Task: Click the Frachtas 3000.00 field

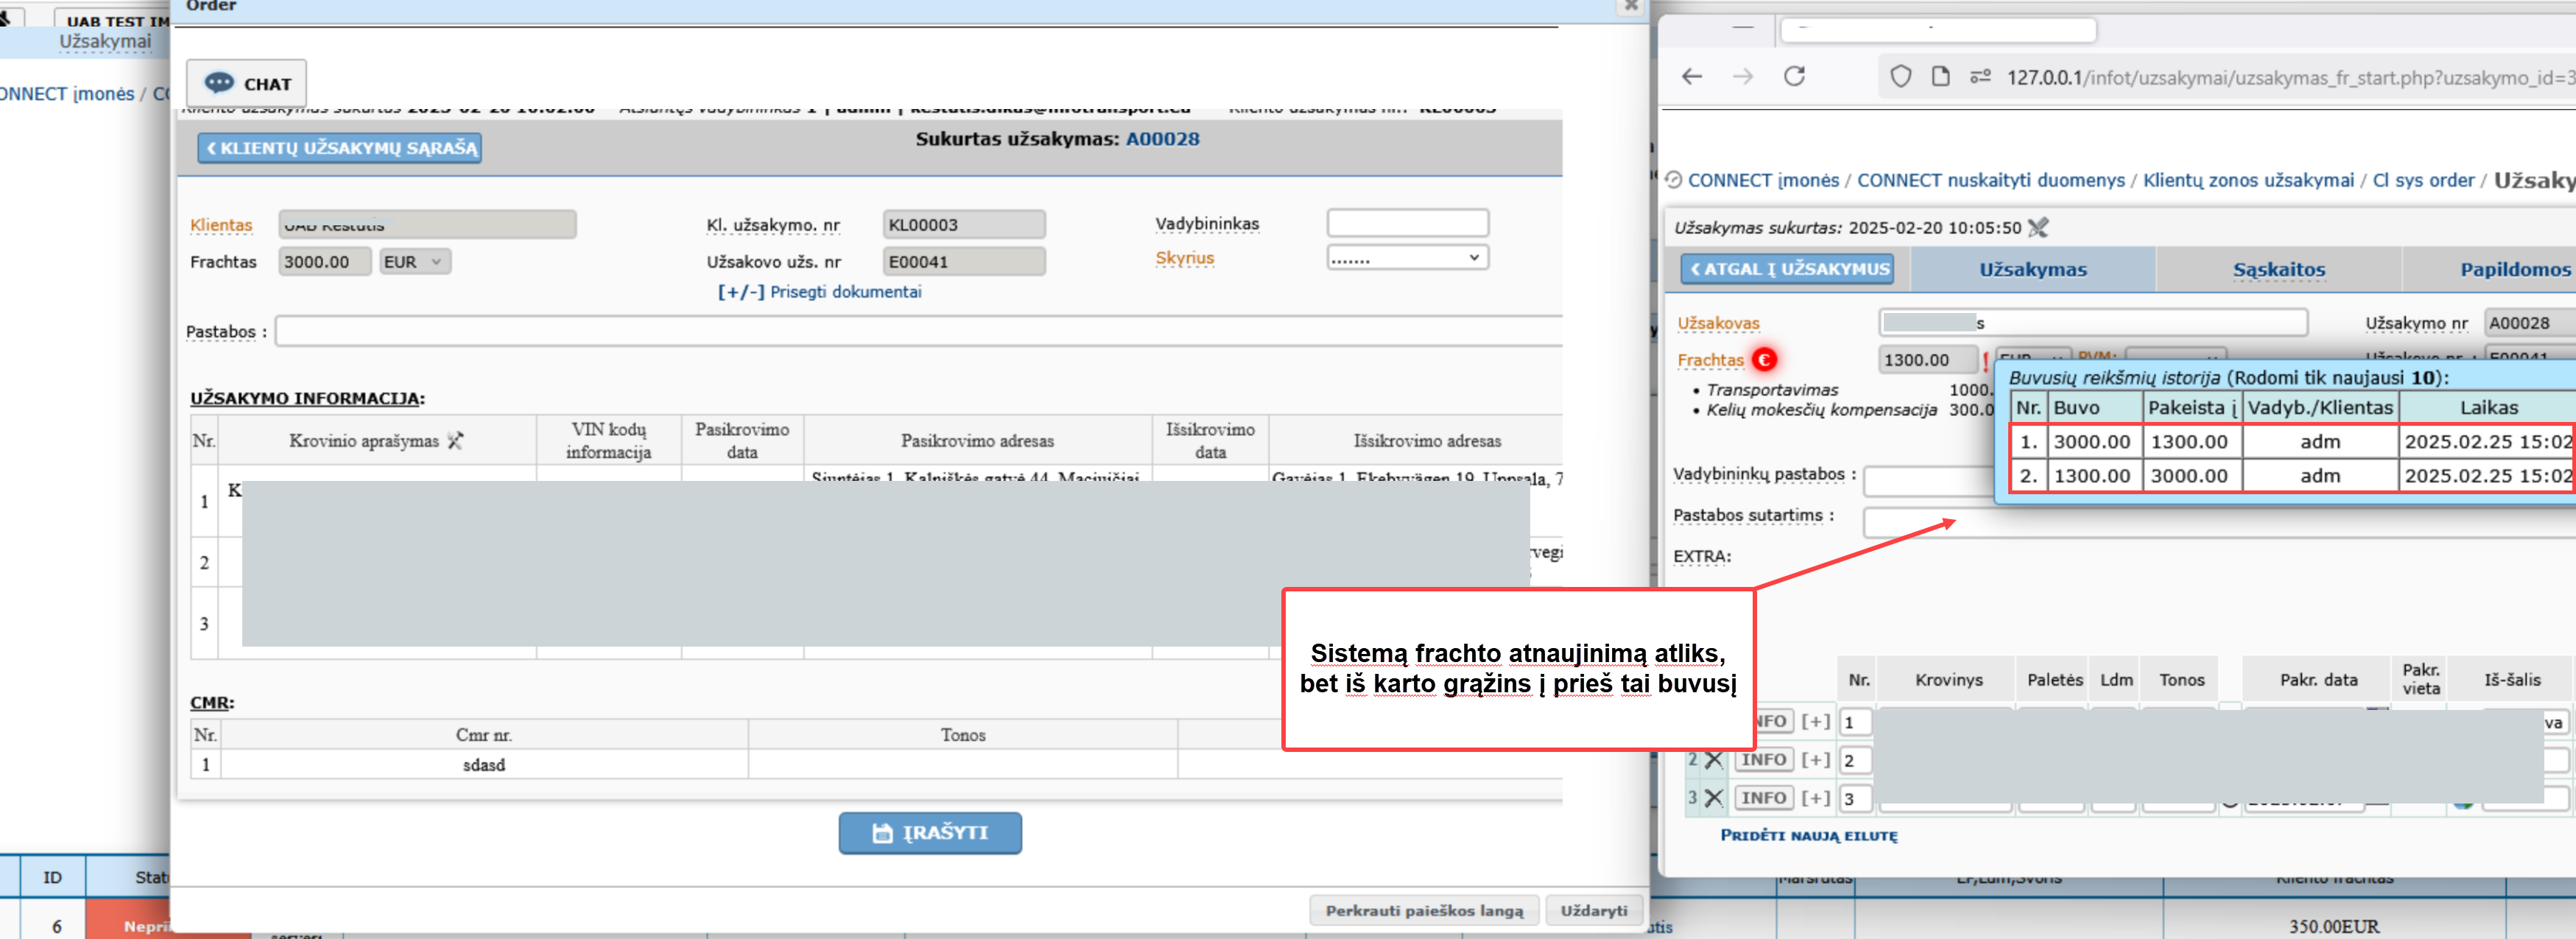Action: pyautogui.click(x=324, y=262)
